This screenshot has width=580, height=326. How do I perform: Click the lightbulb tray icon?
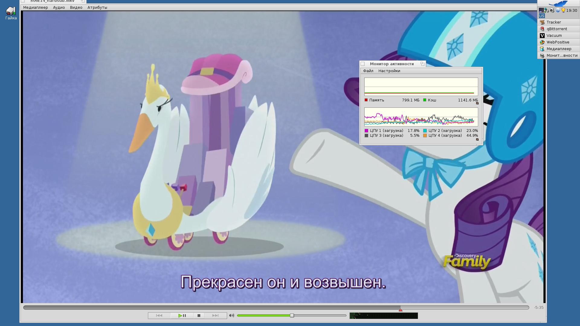pyautogui.click(x=563, y=10)
